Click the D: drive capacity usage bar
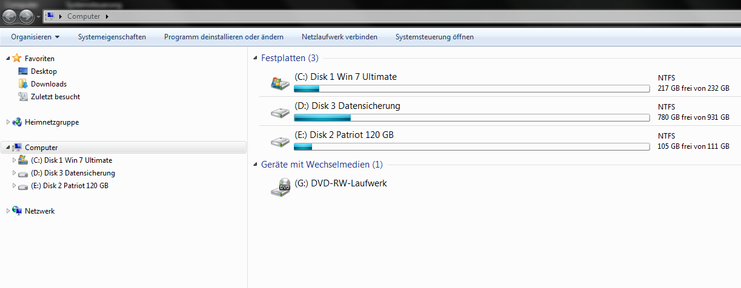This screenshot has width=741, height=288. point(471,117)
